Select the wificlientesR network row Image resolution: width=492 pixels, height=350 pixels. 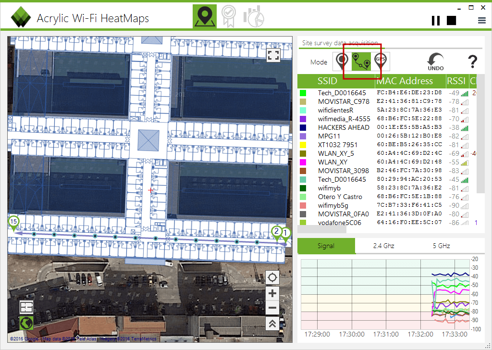click(387, 110)
